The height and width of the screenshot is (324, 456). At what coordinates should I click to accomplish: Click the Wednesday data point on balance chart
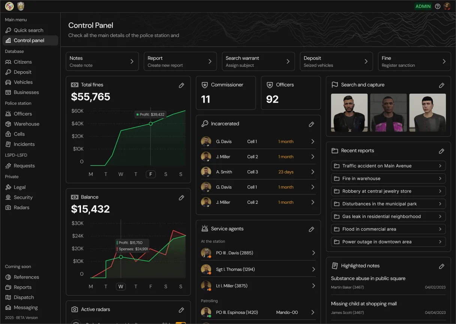tap(121, 257)
